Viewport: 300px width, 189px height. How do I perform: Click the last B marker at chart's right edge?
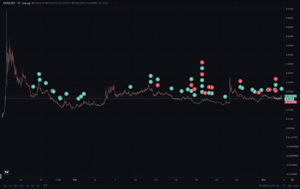pos(281,89)
